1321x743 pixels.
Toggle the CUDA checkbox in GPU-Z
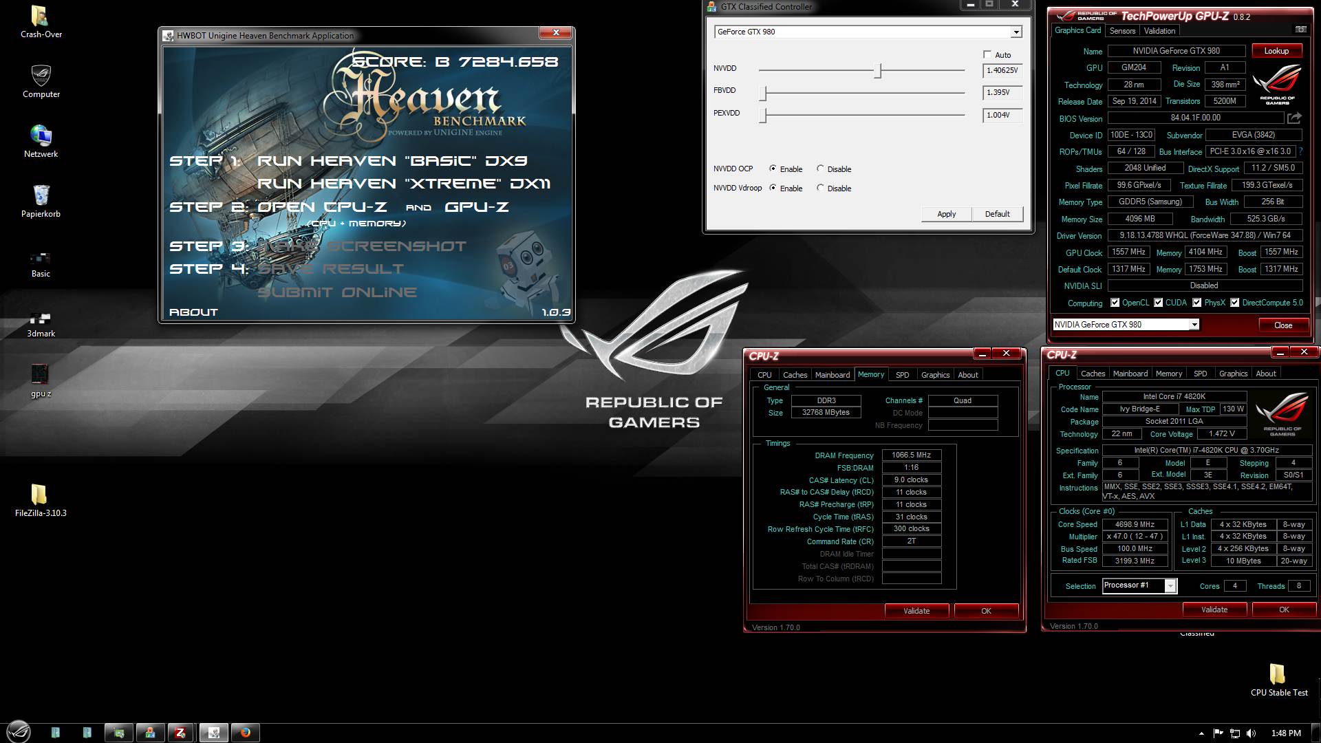(x=1159, y=303)
